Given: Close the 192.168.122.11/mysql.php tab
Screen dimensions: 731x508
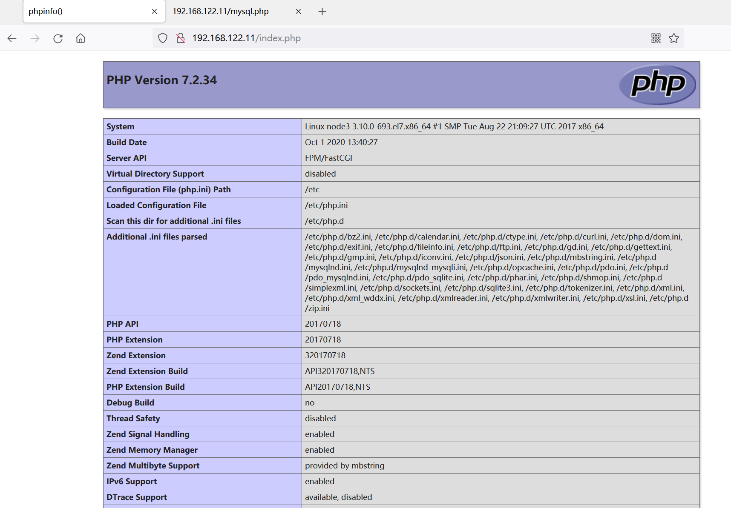Looking at the screenshot, I should 298,11.
